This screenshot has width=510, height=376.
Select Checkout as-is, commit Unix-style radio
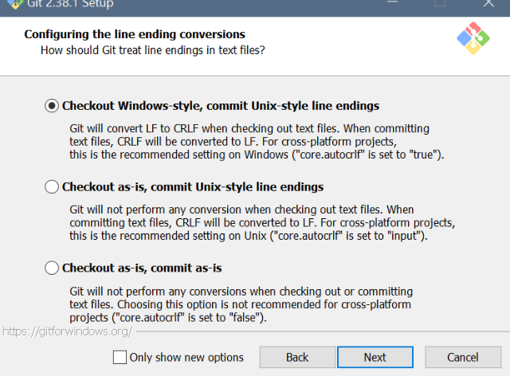click(x=52, y=186)
